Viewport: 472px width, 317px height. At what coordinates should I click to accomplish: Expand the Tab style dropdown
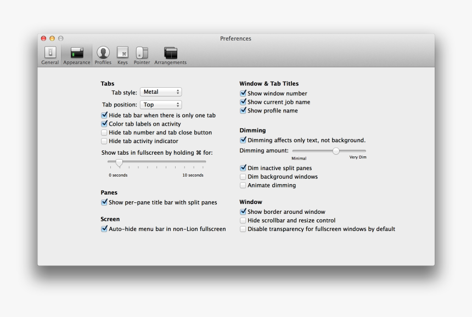point(160,92)
